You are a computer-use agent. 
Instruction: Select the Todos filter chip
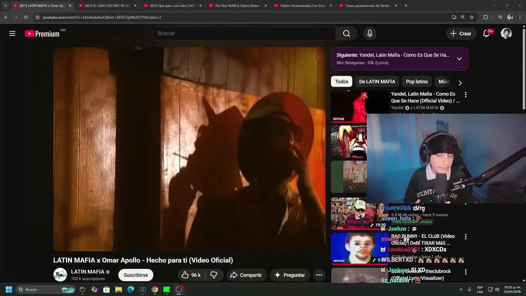coord(341,81)
